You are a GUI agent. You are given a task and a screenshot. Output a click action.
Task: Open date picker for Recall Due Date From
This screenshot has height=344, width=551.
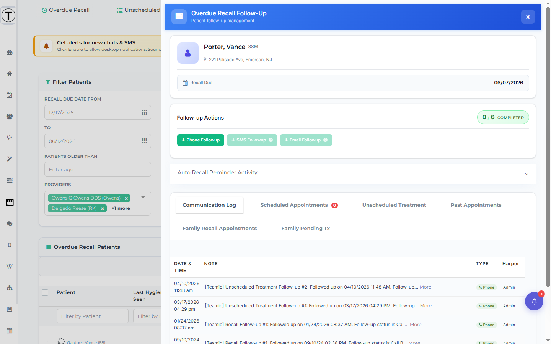[145, 112]
